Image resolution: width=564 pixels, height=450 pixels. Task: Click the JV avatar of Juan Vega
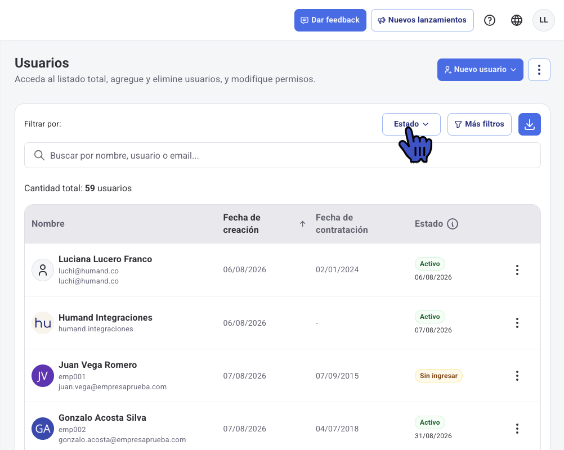43,376
